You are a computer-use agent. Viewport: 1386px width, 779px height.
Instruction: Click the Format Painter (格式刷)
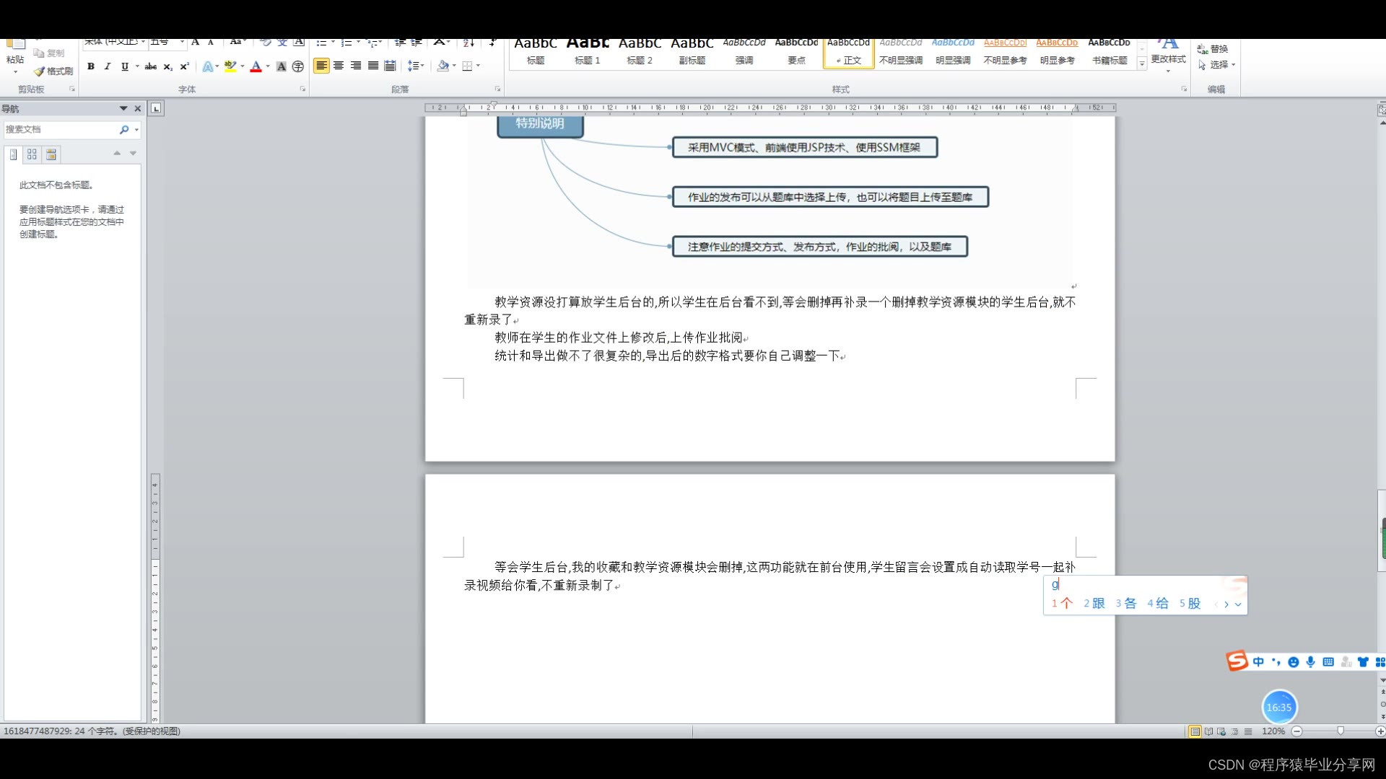53,71
